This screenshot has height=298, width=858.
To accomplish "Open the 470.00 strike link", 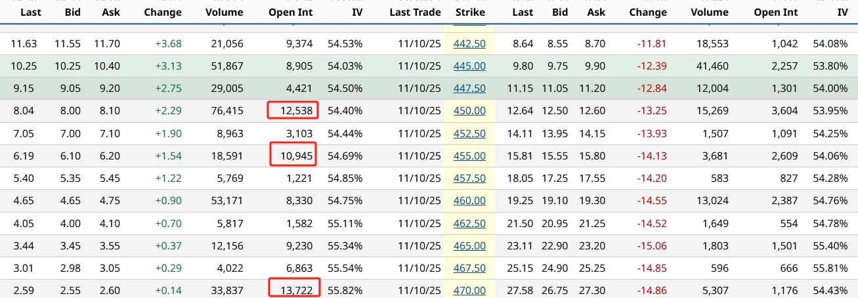I will pos(469,291).
